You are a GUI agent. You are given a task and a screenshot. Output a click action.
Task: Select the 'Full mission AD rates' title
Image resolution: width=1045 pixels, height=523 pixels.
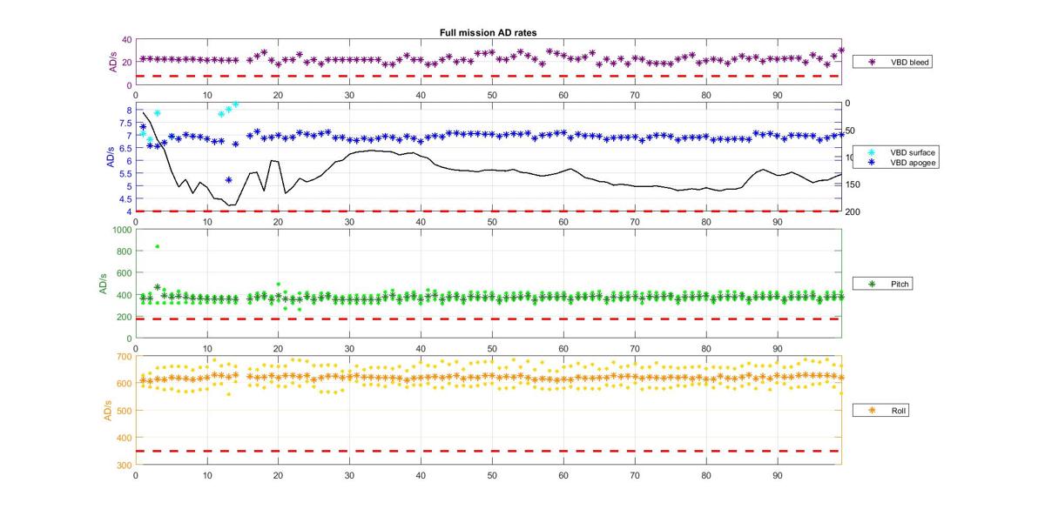(x=488, y=32)
